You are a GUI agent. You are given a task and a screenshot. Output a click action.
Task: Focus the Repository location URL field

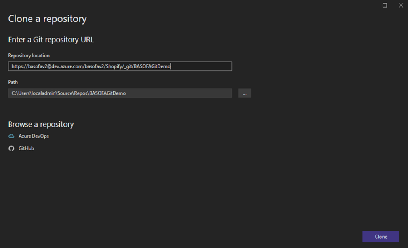pos(198,66)
